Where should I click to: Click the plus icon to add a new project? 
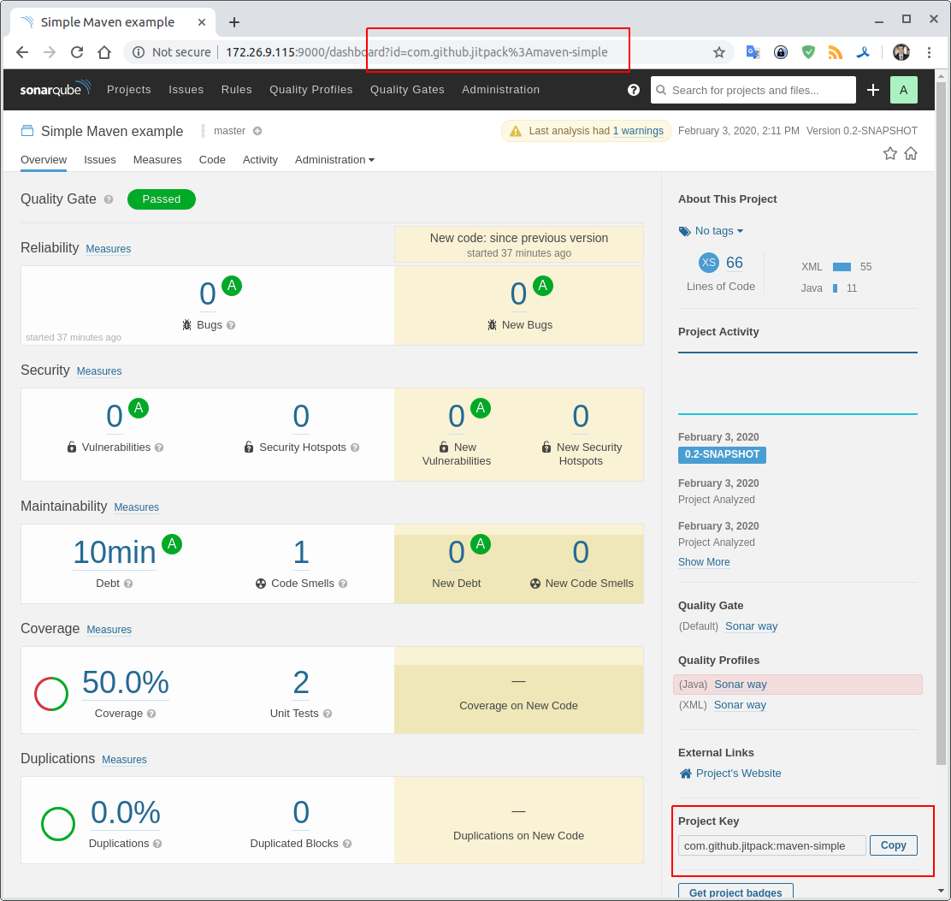coord(872,90)
